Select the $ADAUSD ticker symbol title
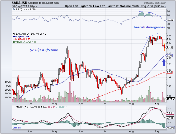Screen dimensions: 176x134 click(20, 3)
